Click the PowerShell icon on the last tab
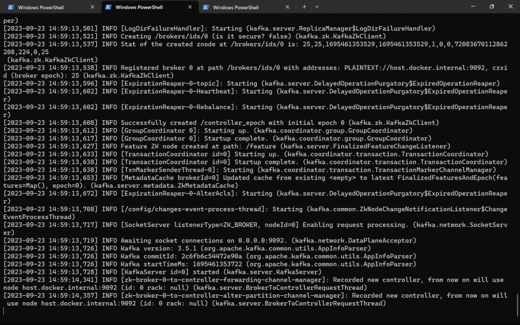The height and width of the screenshot is (325, 520). (x=205, y=7)
